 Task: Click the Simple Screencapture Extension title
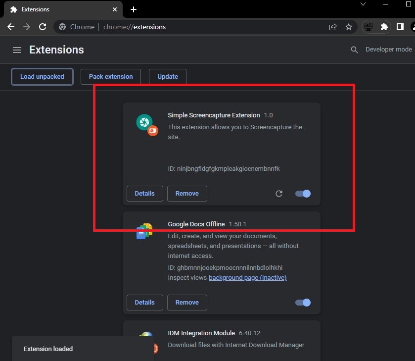[x=214, y=115]
